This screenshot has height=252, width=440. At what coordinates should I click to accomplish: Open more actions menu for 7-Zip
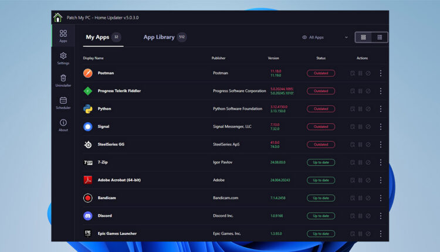380,162
